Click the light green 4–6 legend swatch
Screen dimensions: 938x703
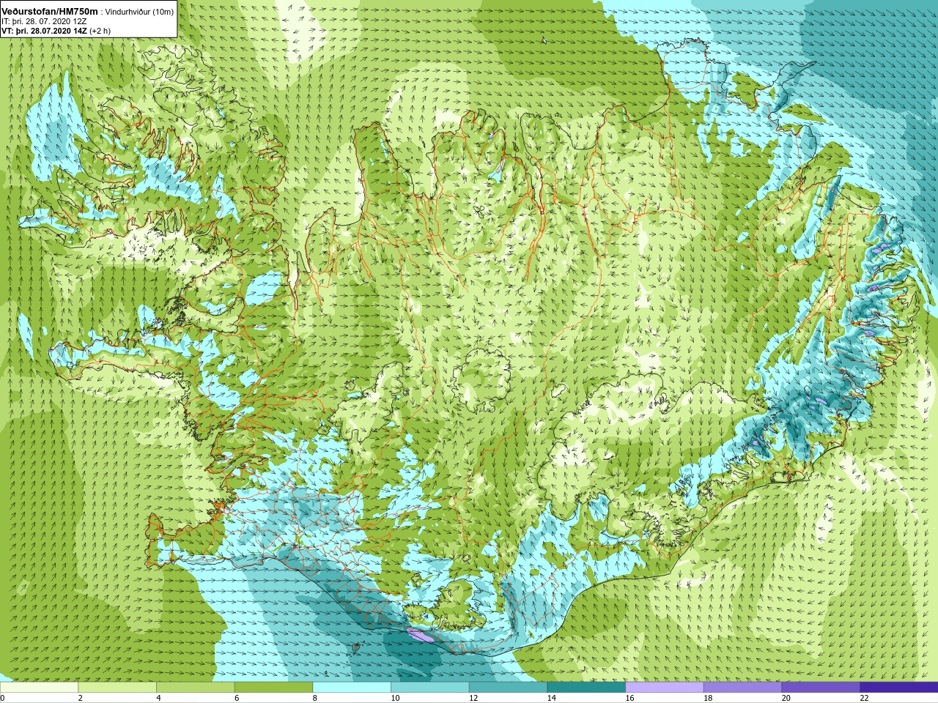pos(195,687)
